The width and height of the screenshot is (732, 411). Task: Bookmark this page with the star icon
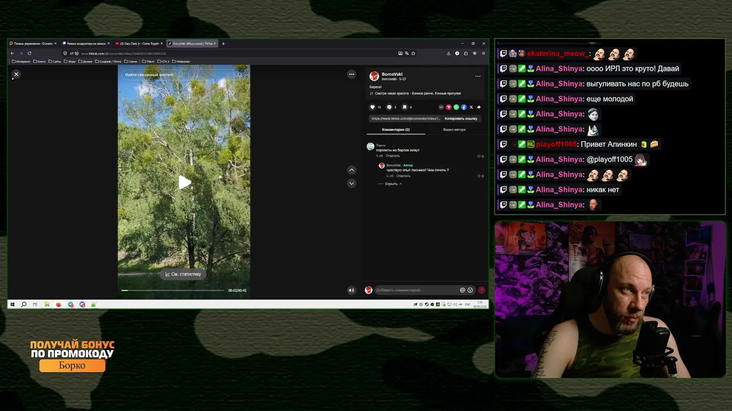[413, 53]
